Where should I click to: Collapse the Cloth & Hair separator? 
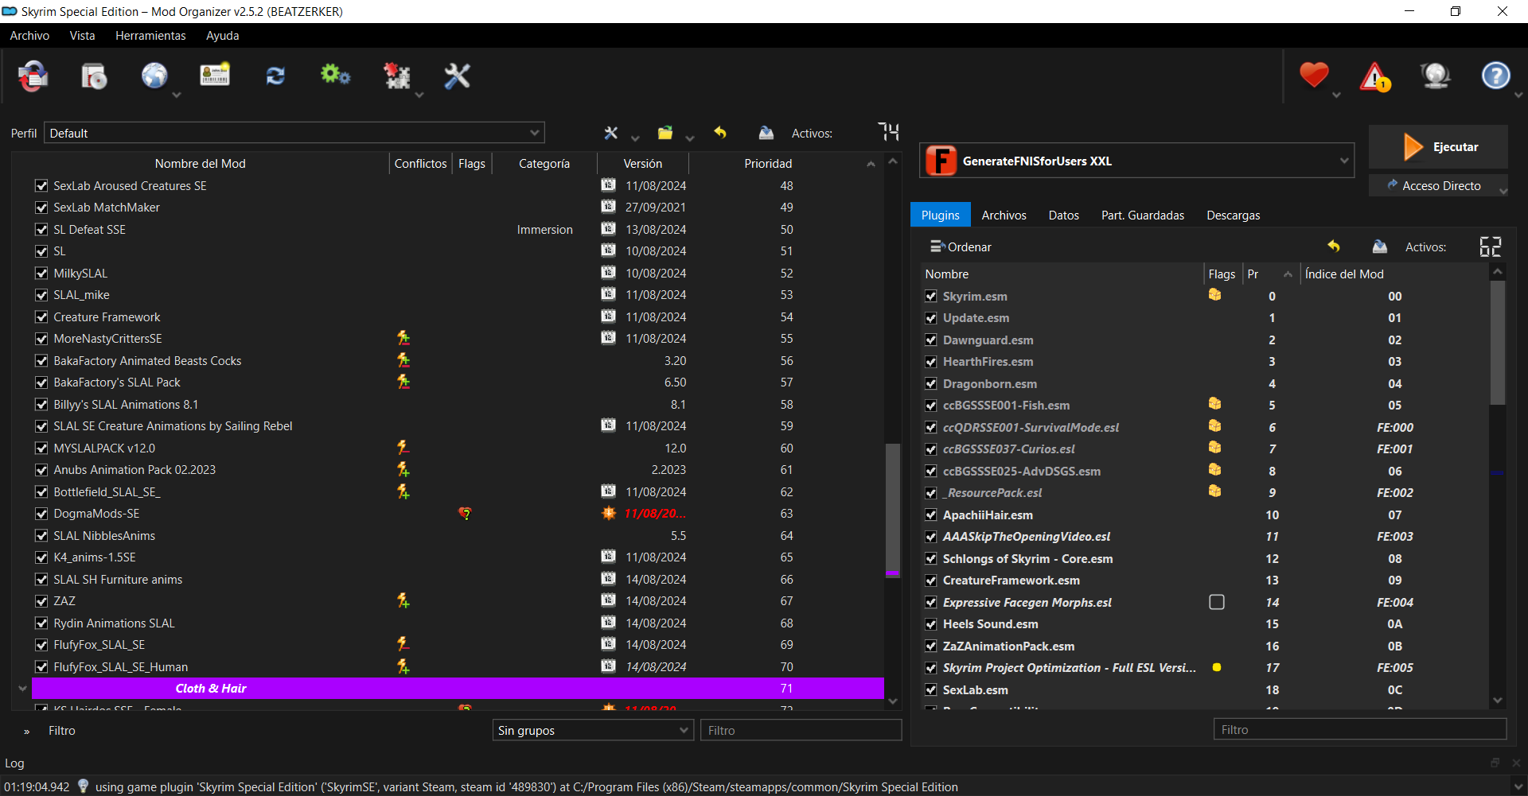[x=22, y=689]
